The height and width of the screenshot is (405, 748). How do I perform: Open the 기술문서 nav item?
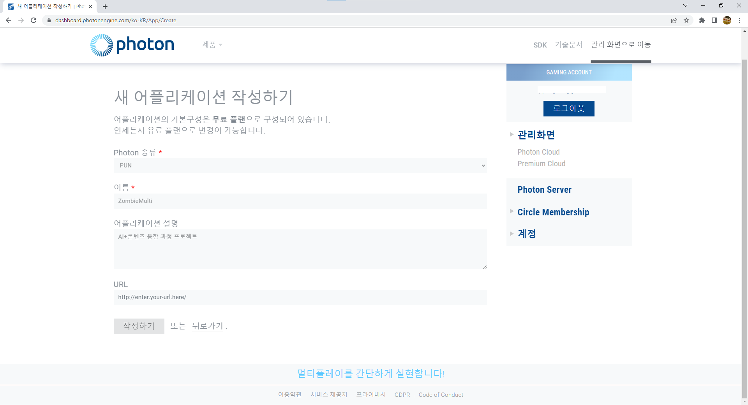(x=569, y=45)
